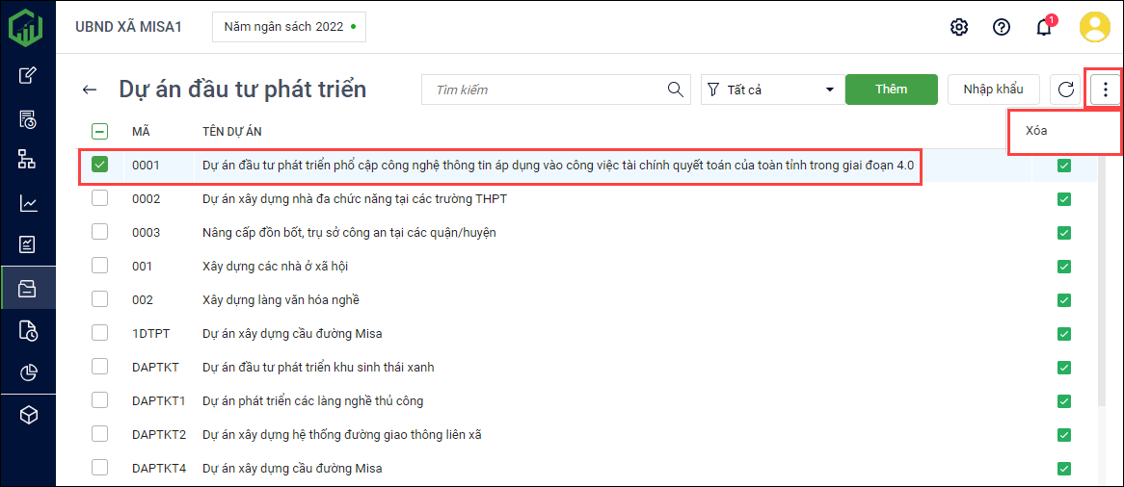Open the help question mark icon
Screen dimensions: 1124x487
(x=1001, y=27)
